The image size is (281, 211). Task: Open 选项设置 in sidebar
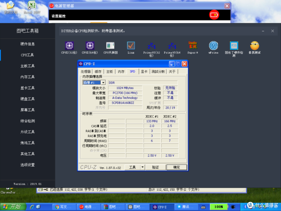pyautogui.click(x=27, y=165)
